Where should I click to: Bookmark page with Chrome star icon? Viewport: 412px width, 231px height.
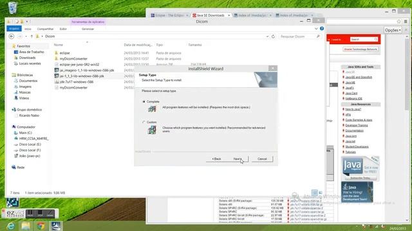pyautogui.click(x=399, y=21)
